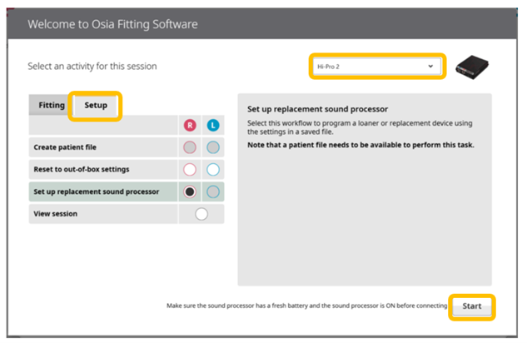This screenshot has height=343, width=527.
Task: Select right radio for Create patient file
Action: 190,147
